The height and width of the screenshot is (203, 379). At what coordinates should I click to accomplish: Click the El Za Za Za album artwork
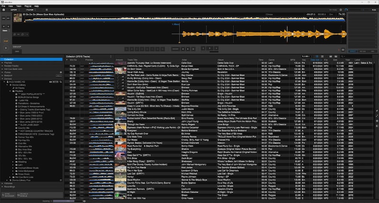pyautogui.click(x=18, y=18)
